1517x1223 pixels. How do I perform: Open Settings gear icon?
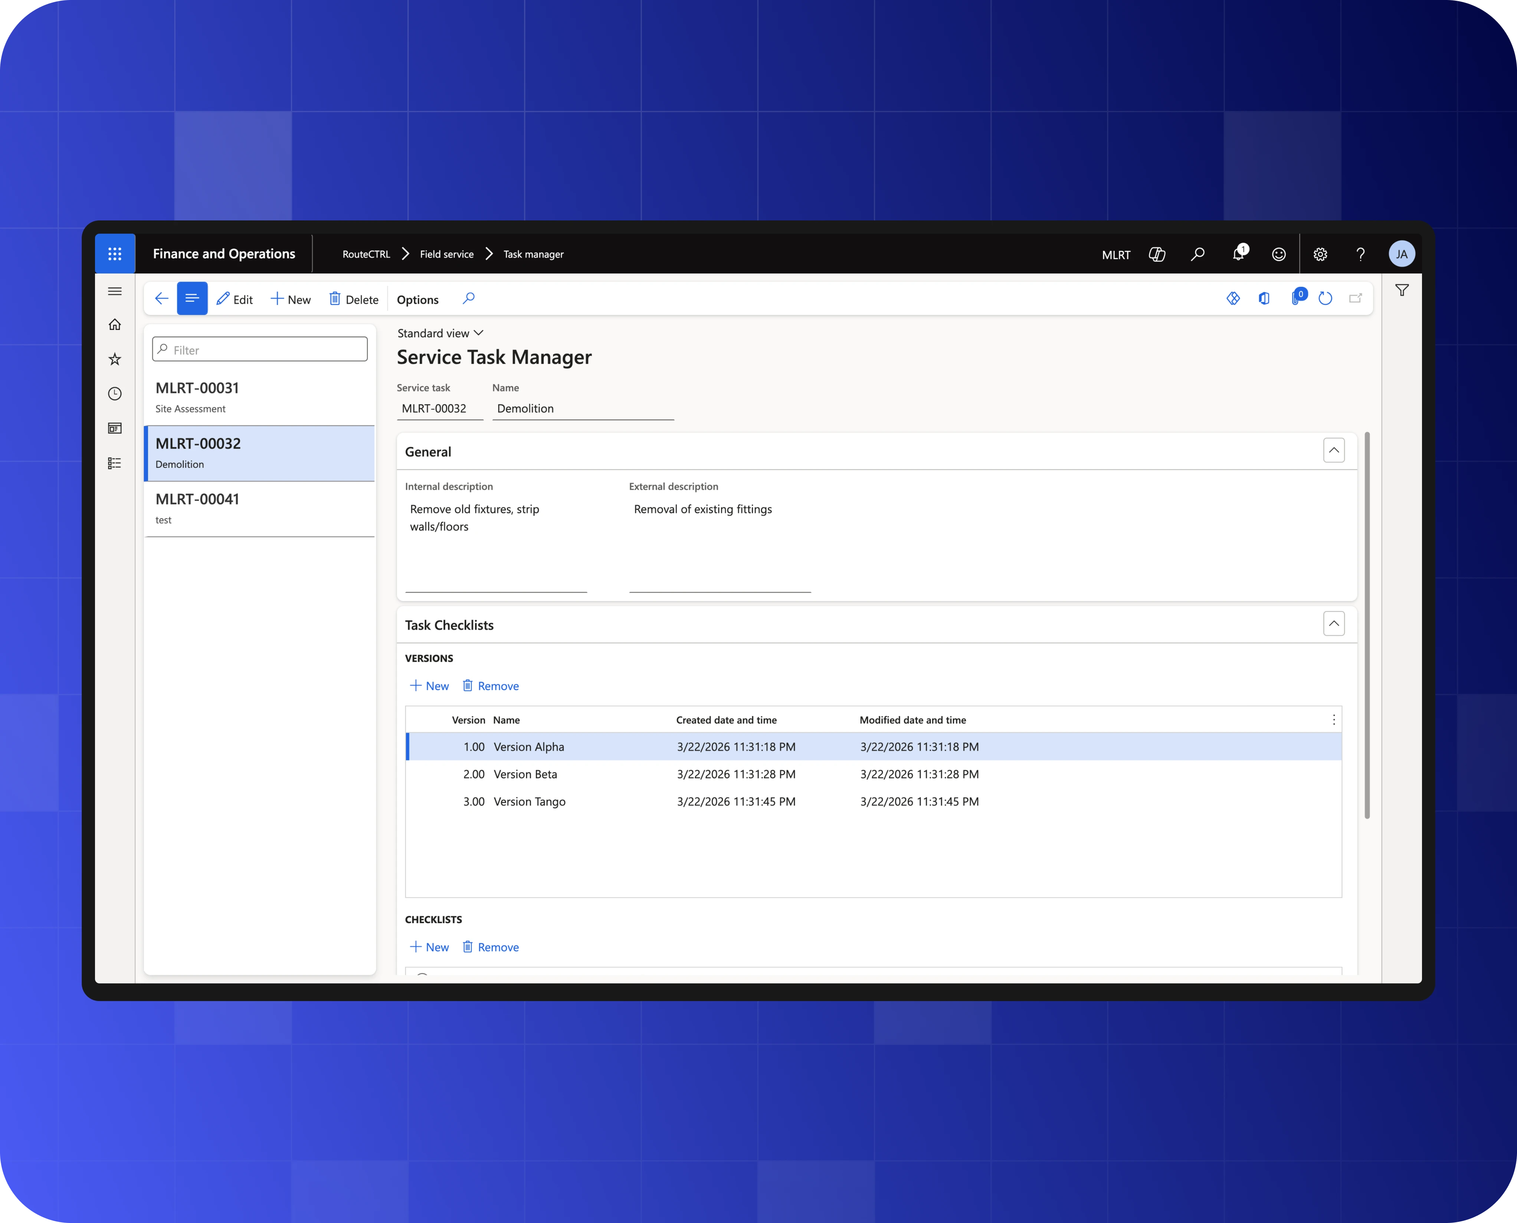(1320, 254)
